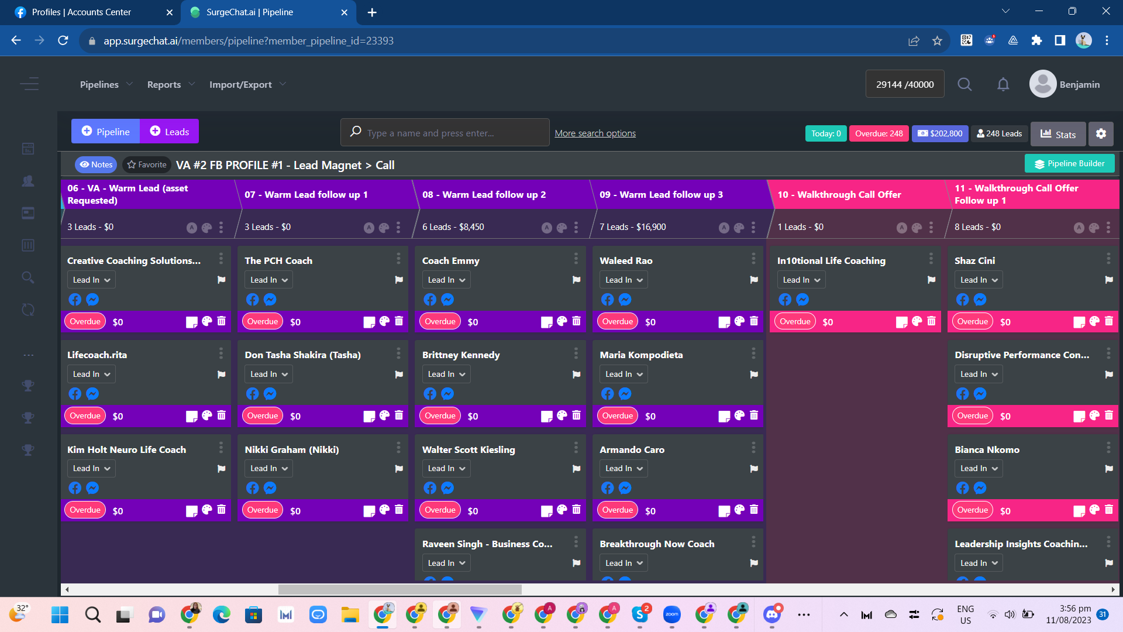Click the Pipeline Builder button

point(1069,163)
